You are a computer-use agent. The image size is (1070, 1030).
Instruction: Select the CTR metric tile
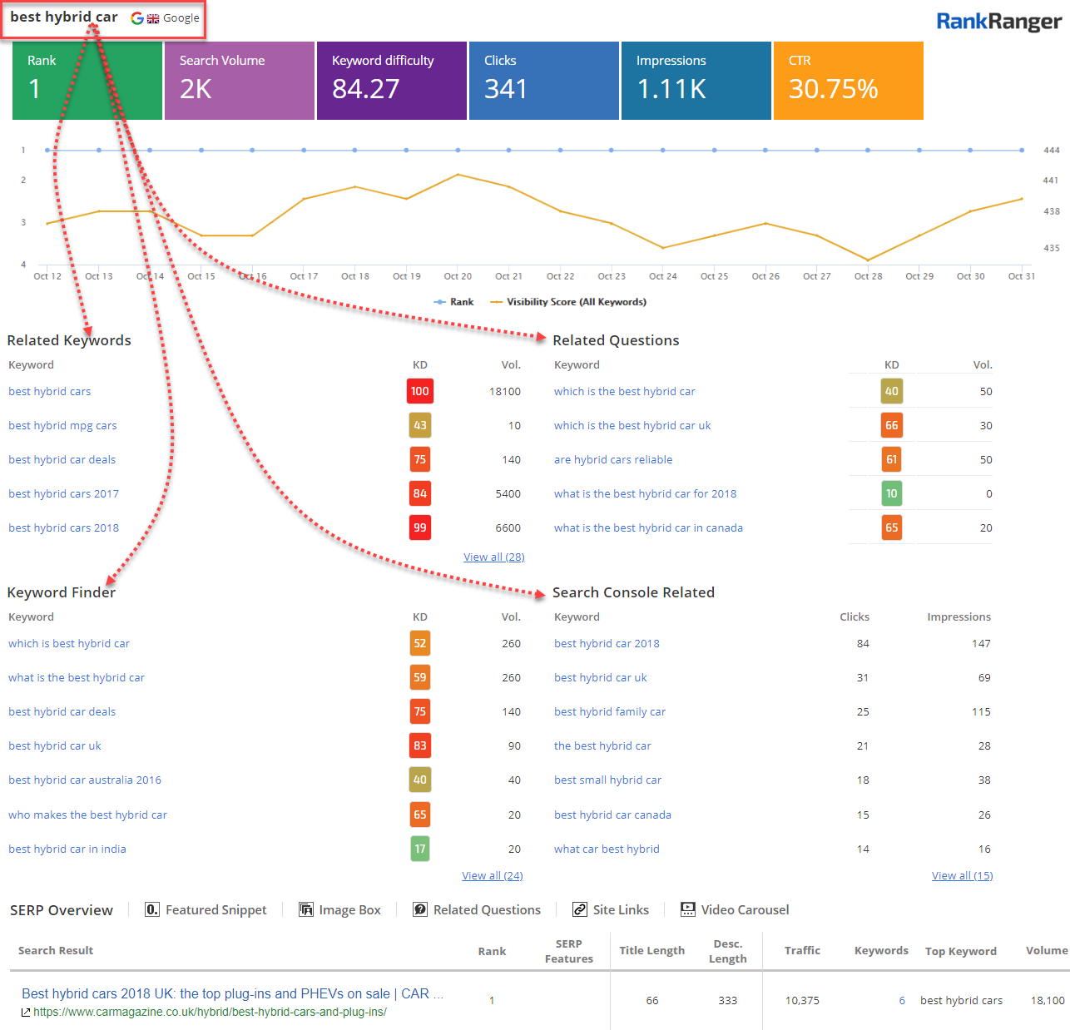[x=848, y=81]
